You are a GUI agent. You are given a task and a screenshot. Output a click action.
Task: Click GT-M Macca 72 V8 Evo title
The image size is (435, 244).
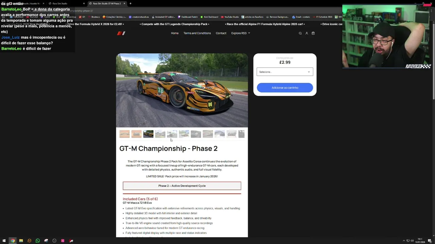pos(137,203)
